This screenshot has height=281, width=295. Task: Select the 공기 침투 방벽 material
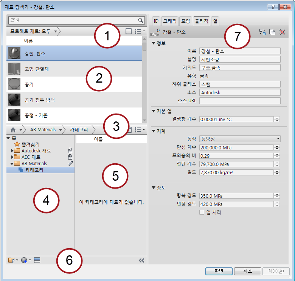coord(74,100)
